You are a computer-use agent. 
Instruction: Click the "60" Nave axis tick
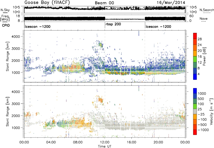click(x=192, y=16)
